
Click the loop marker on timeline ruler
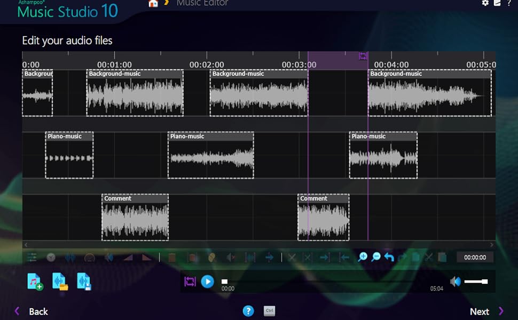coord(363,56)
